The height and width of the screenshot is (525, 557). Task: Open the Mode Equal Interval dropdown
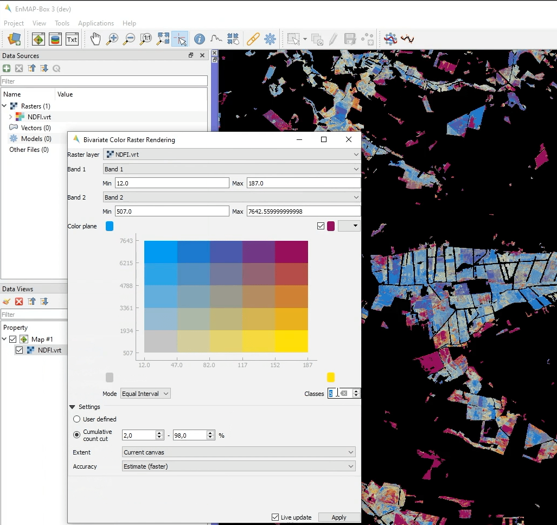144,394
